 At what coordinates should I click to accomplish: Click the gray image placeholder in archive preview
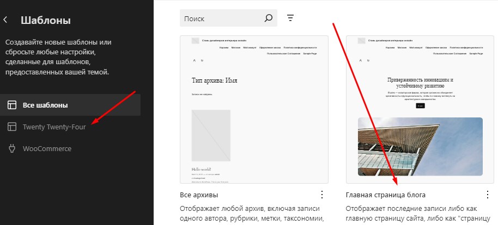point(211,135)
